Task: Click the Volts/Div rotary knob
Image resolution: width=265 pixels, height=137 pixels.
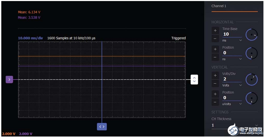Action: click(x=251, y=80)
